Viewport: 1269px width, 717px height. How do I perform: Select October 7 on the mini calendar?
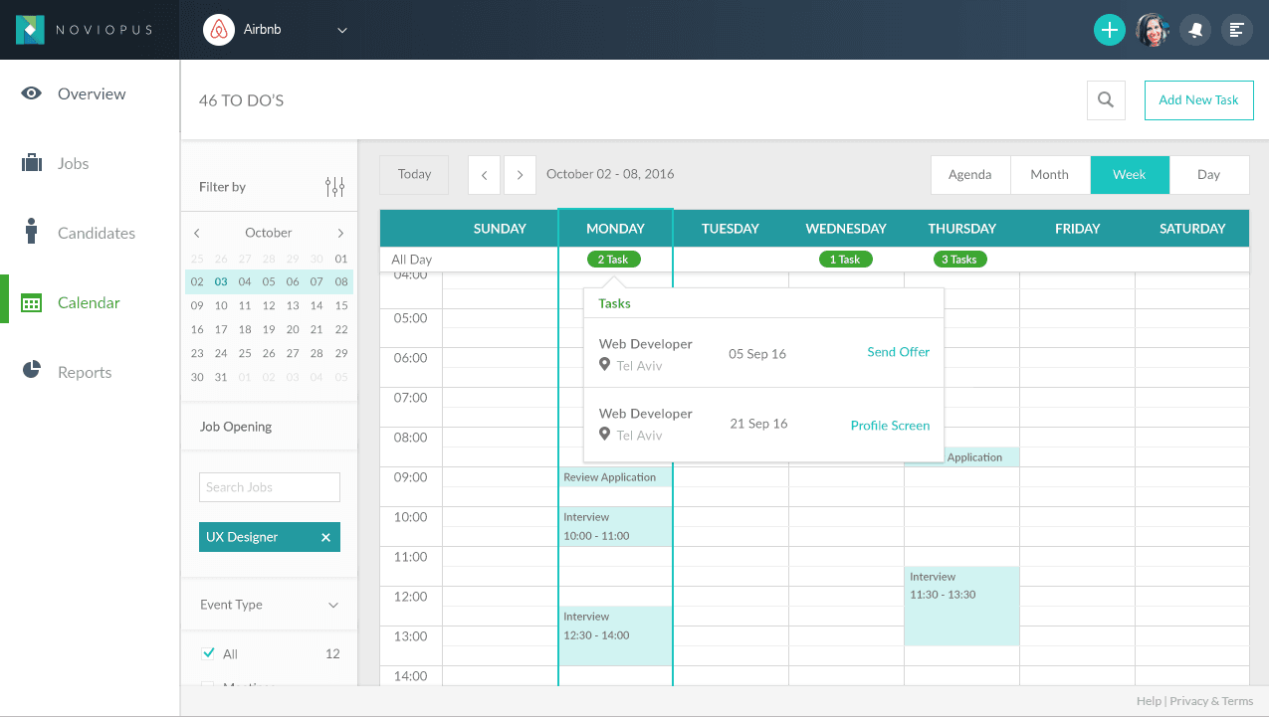pos(317,280)
